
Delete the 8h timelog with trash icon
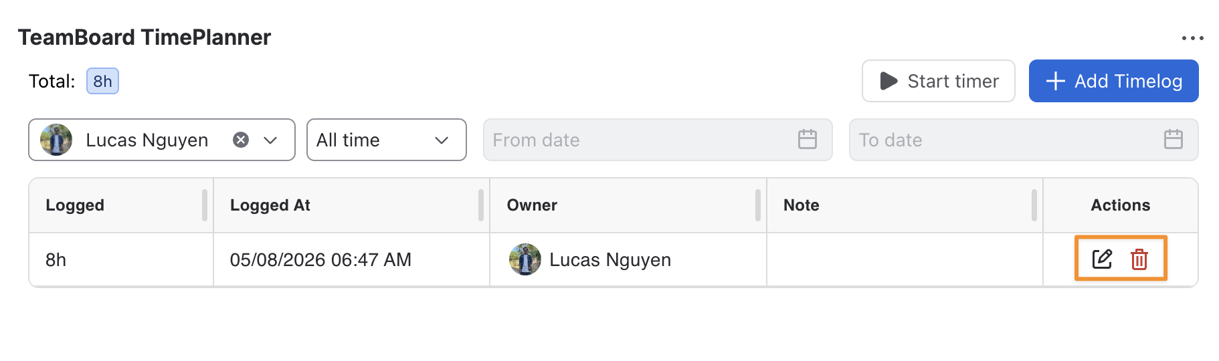(1139, 259)
